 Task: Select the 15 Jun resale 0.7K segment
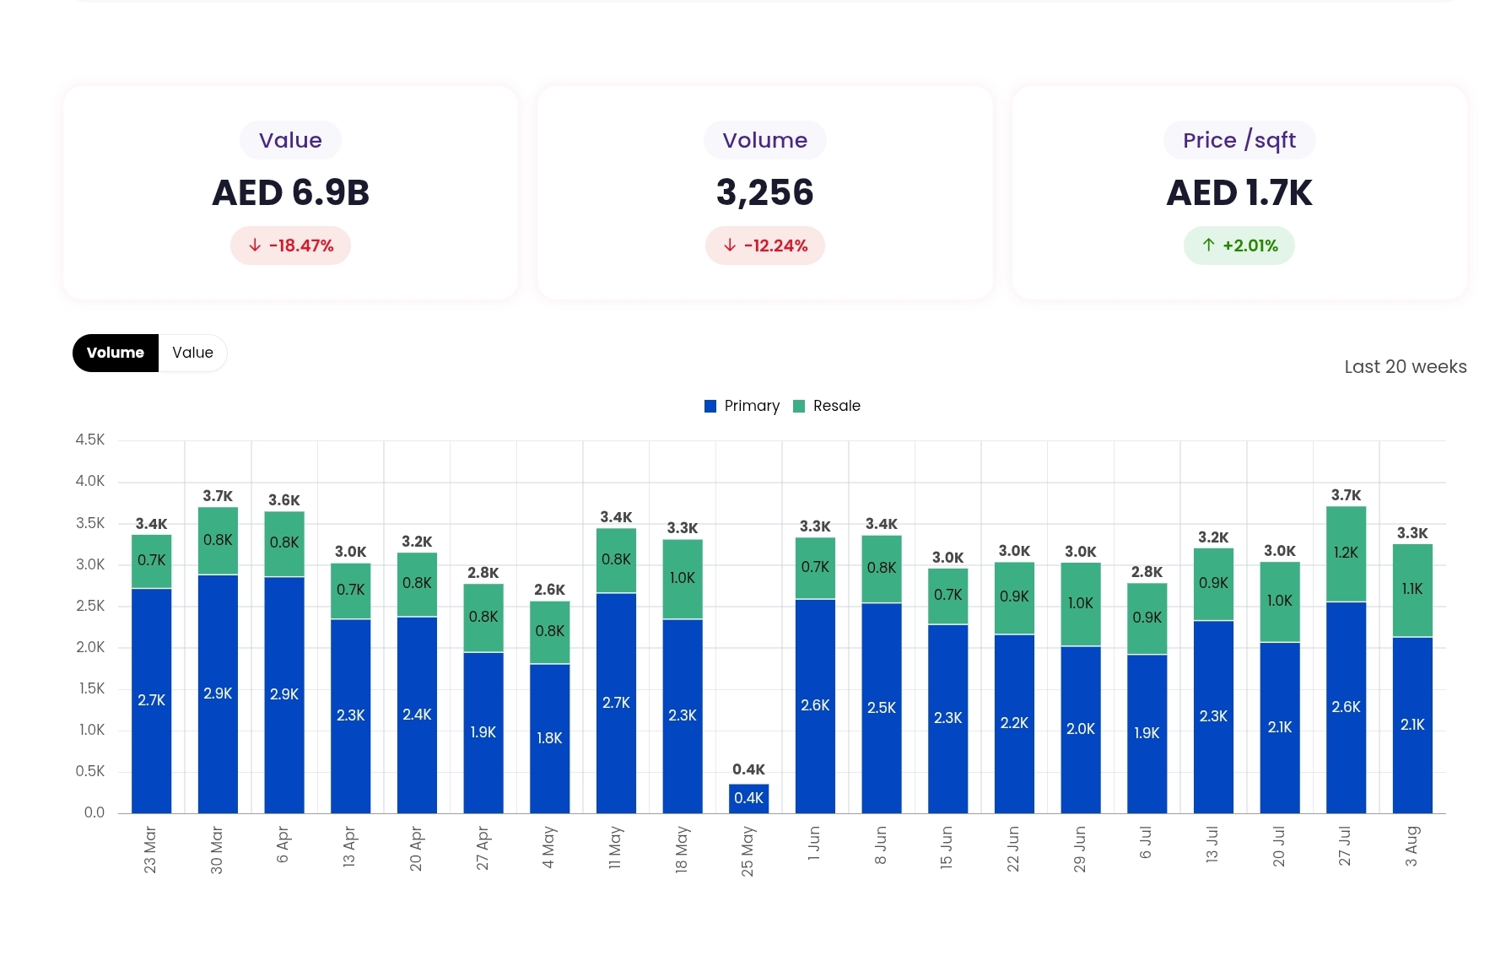point(948,596)
